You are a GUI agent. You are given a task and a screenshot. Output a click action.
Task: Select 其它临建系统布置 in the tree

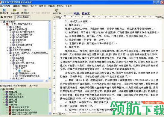pyautogui.click(x=24, y=45)
